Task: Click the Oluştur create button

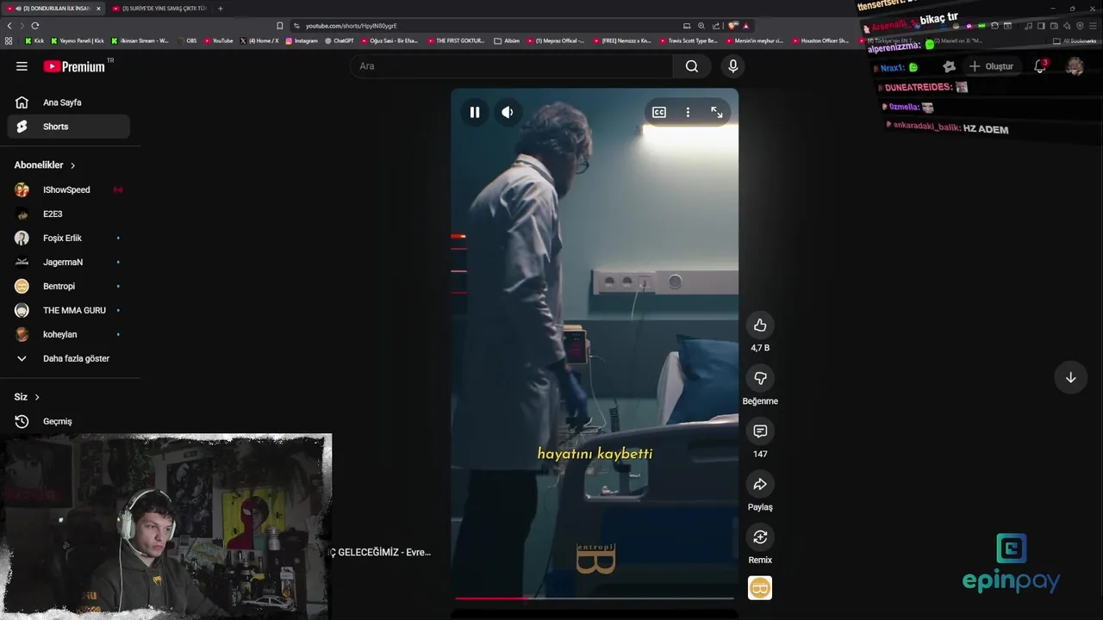Action: point(991,66)
